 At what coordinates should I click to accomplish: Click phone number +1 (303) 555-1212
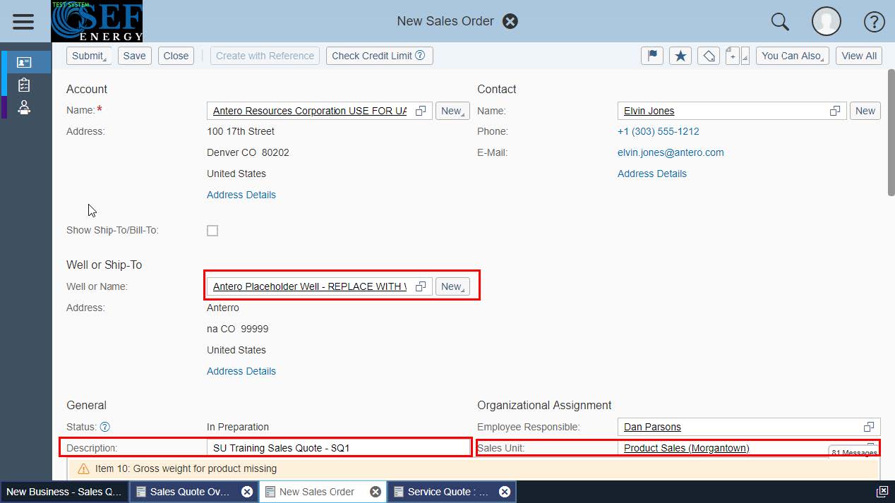(659, 131)
